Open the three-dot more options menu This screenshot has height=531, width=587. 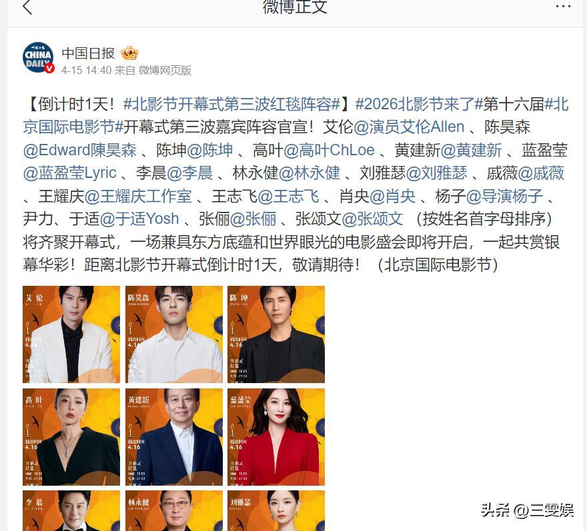point(563,7)
